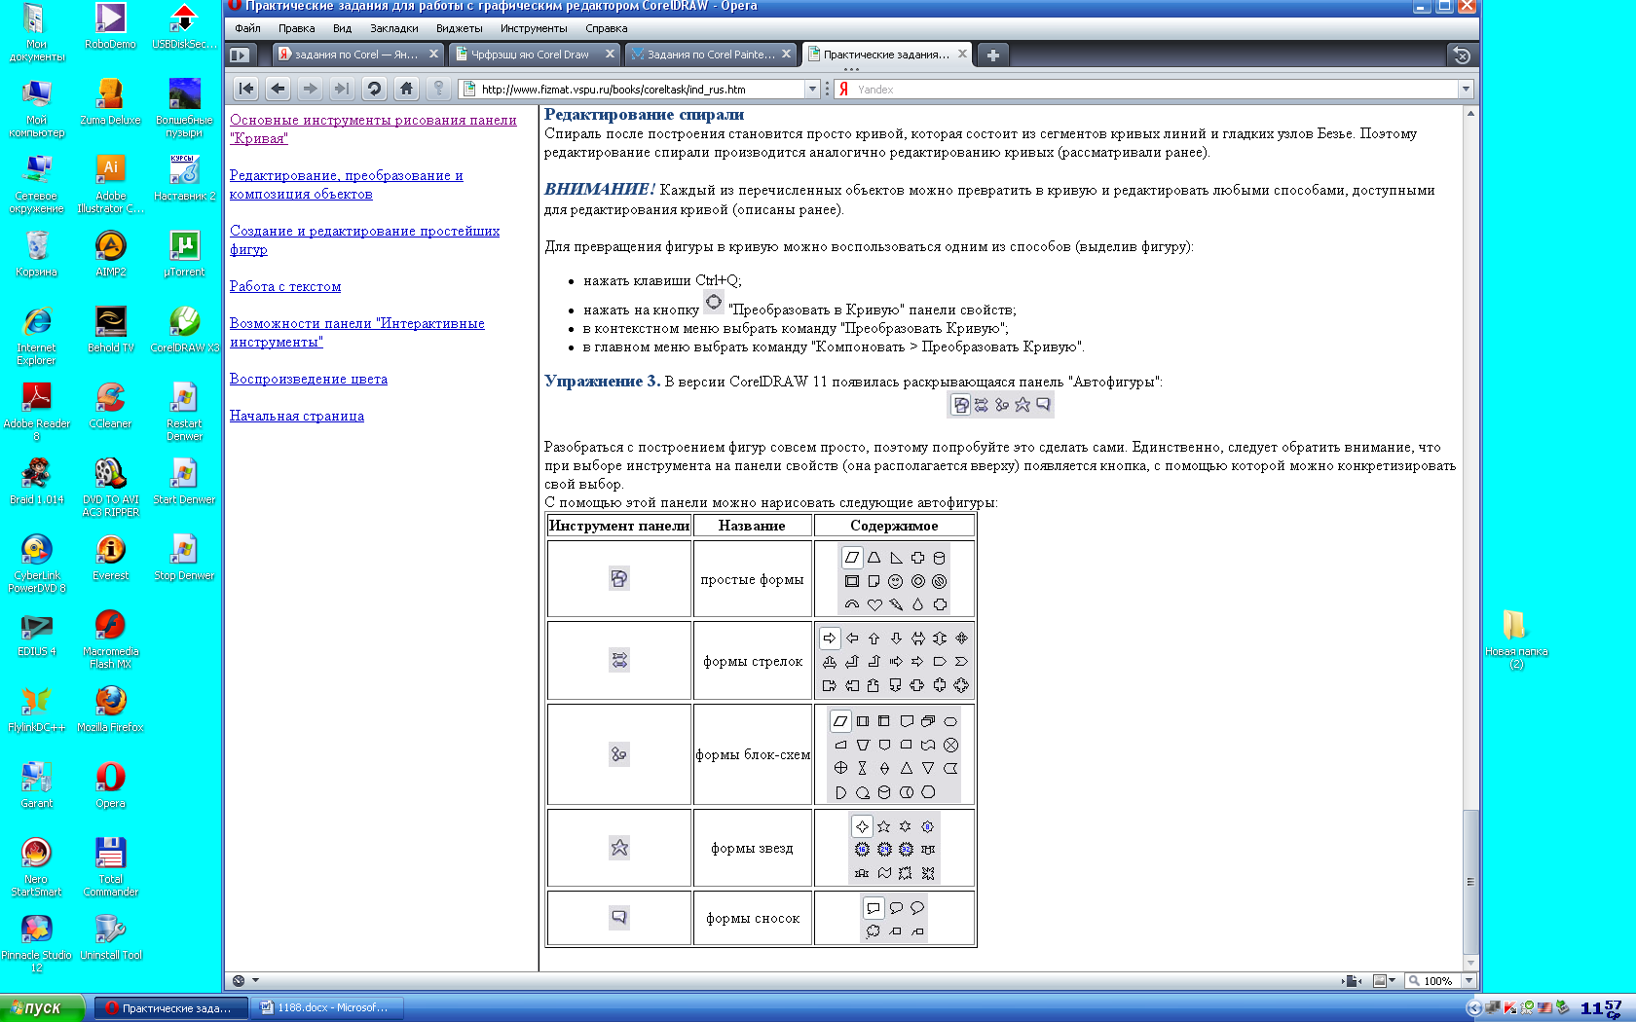Open the Правка menu

click(x=296, y=28)
